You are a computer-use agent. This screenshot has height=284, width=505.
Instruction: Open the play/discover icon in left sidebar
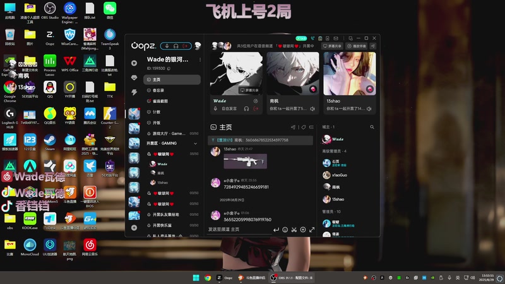coord(134,63)
